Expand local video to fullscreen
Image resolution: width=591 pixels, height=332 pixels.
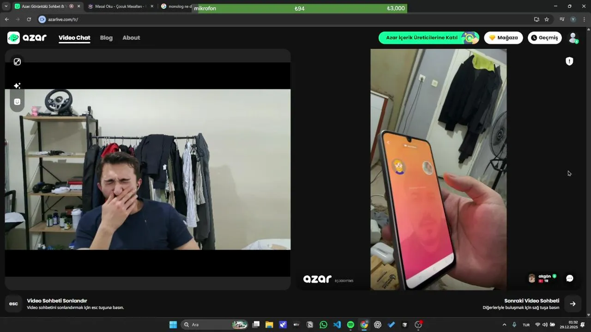click(17, 62)
